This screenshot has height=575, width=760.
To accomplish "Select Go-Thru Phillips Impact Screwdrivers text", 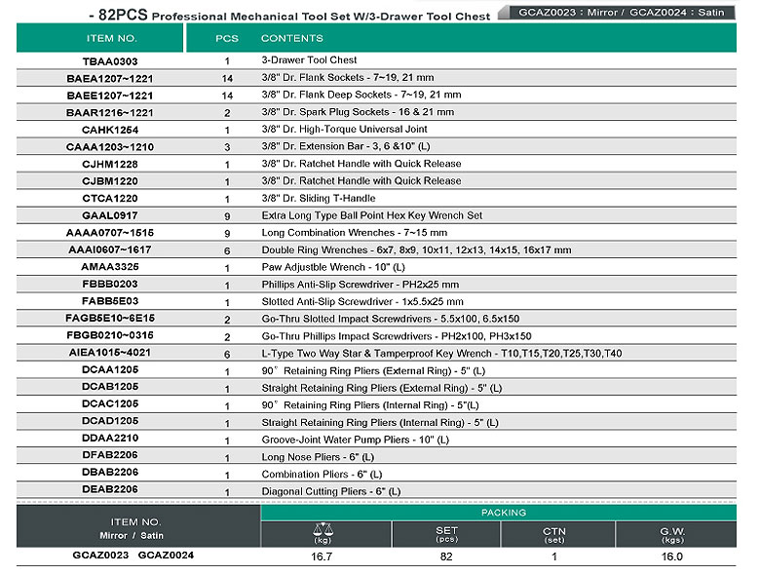I will coord(397,336).
